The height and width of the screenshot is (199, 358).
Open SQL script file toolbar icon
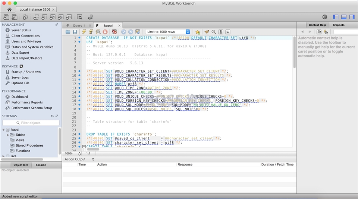point(15,17)
